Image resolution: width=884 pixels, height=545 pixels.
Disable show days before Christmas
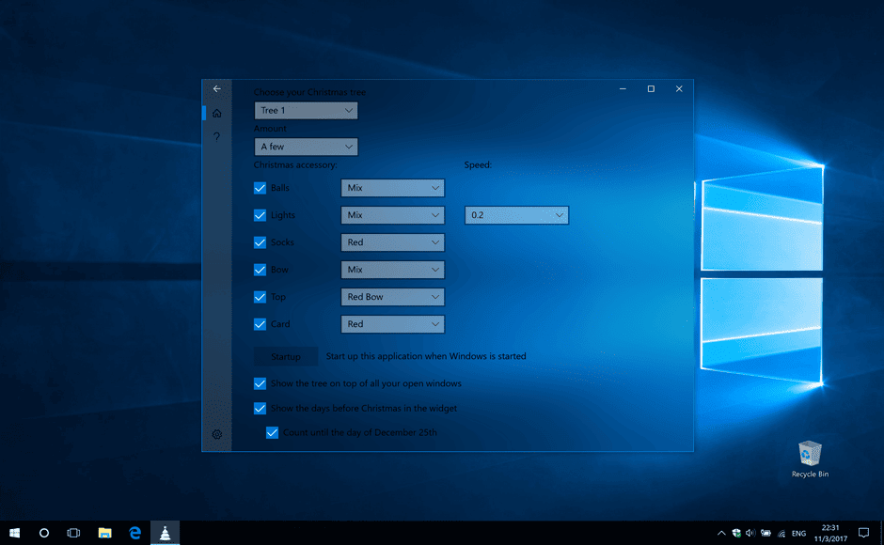tap(260, 409)
